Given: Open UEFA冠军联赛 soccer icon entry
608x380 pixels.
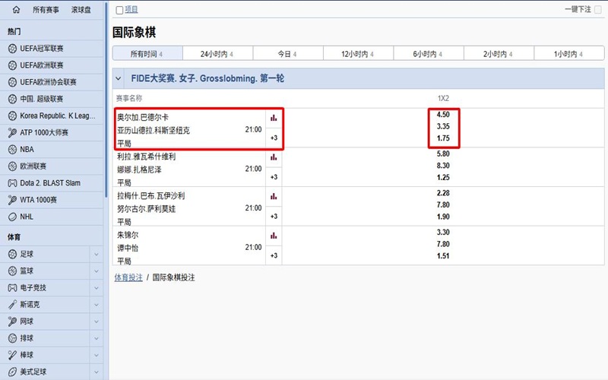Looking at the screenshot, I should (12, 49).
